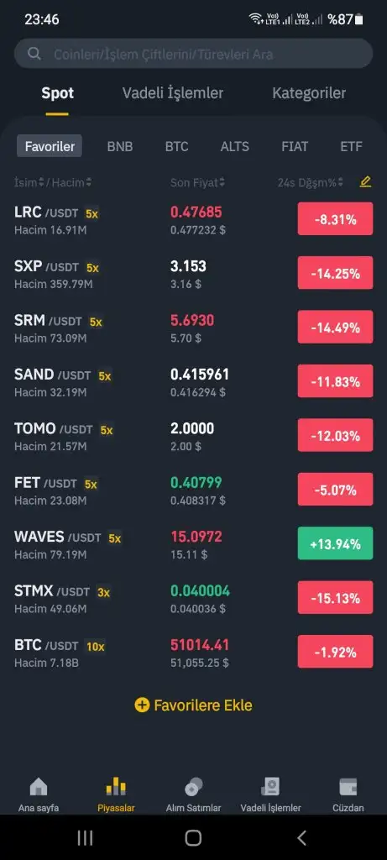The image size is (387, 860).
Task: Switch to Kategoriler tab
Action: coord(309,93)
